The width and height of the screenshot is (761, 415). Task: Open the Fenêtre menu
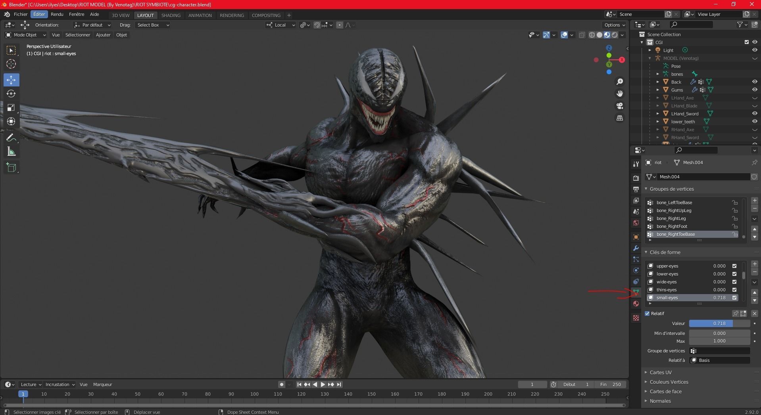77,14
